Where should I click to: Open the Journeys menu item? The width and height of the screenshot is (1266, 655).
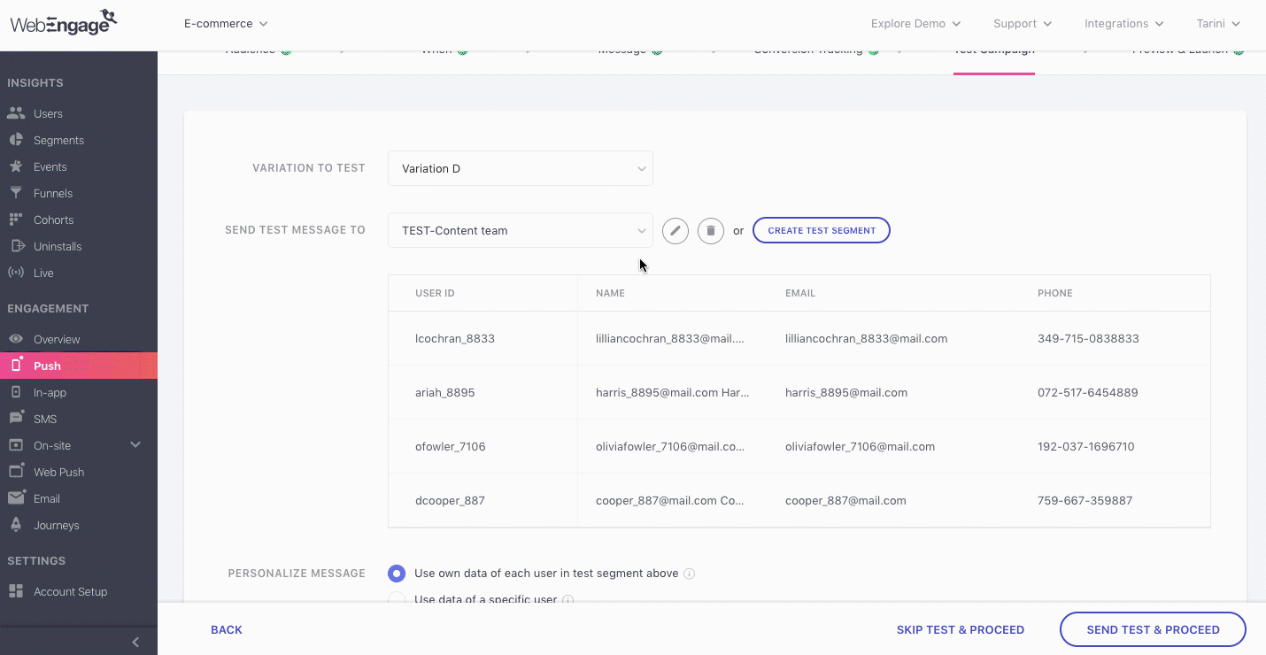[x=56, y=525]
